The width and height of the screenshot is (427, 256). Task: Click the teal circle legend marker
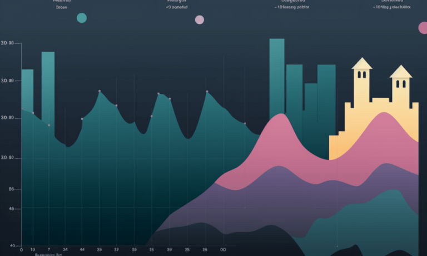coord(82,18)
